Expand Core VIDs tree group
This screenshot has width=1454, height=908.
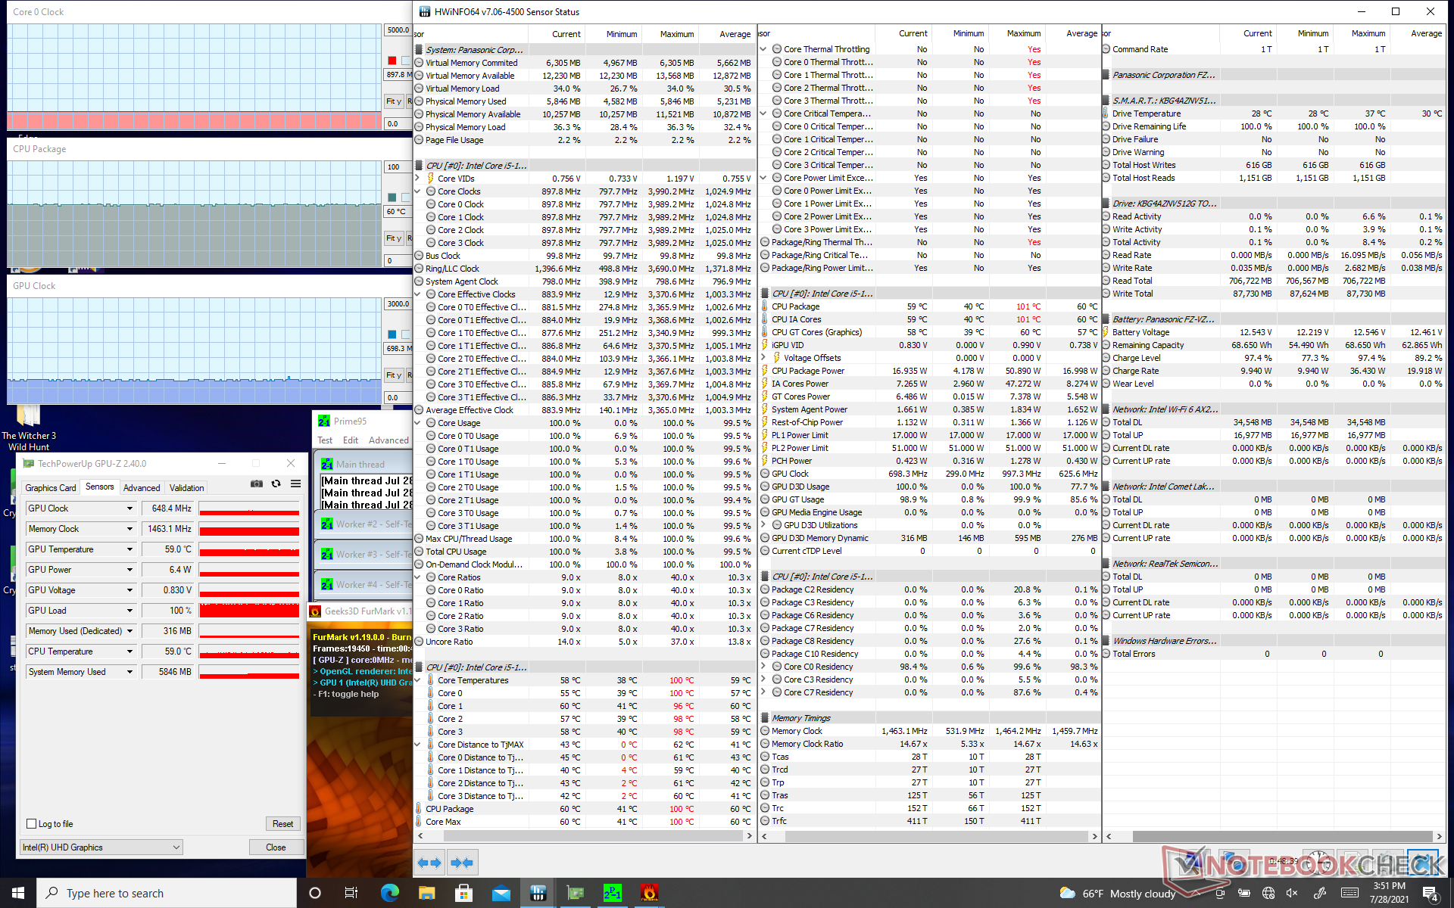[x=417, y=179]
